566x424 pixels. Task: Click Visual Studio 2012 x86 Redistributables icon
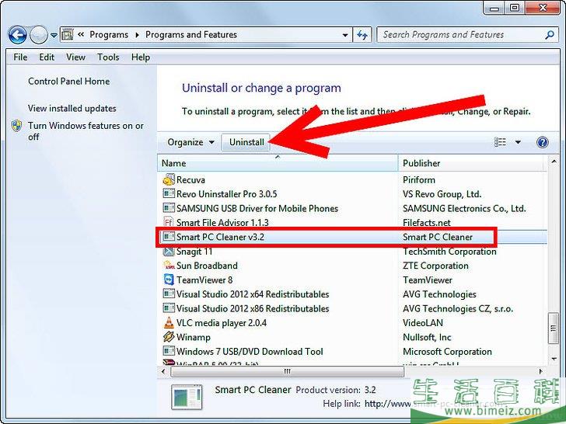tap(169, 308)
